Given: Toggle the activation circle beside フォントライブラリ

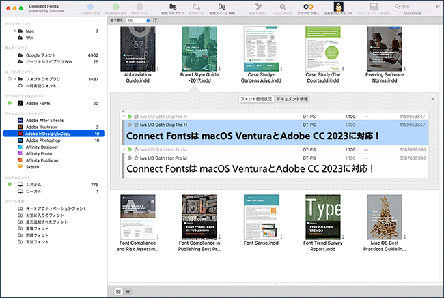Looking at the screenshot, I should [x=10, y=79].
